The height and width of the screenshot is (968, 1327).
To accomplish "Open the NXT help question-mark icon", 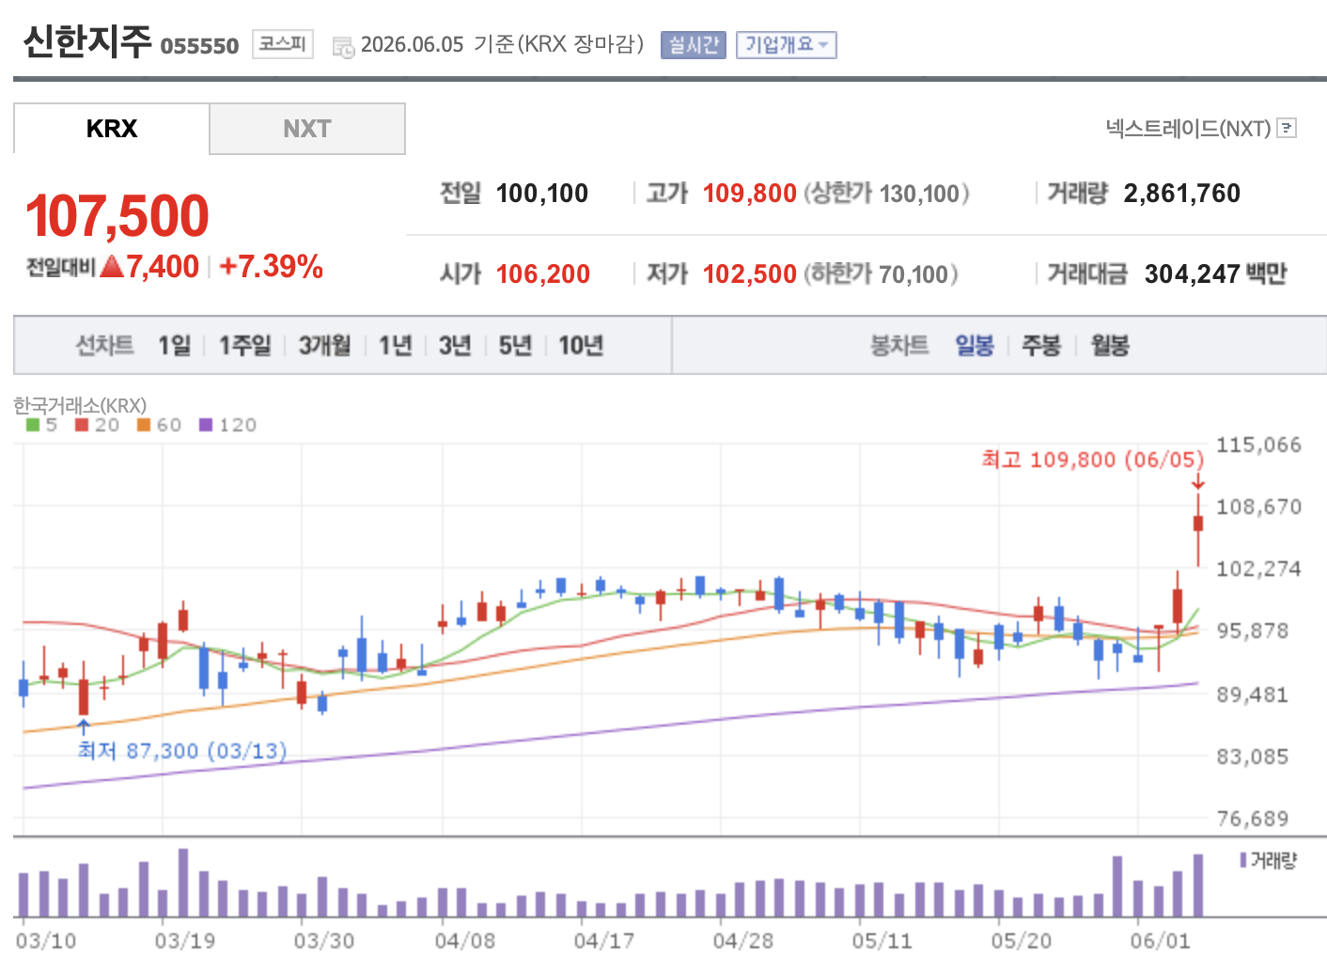I will tap(1288, 128).
